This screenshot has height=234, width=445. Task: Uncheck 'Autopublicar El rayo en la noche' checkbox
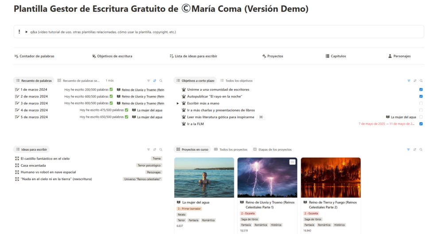pos(421,96)
